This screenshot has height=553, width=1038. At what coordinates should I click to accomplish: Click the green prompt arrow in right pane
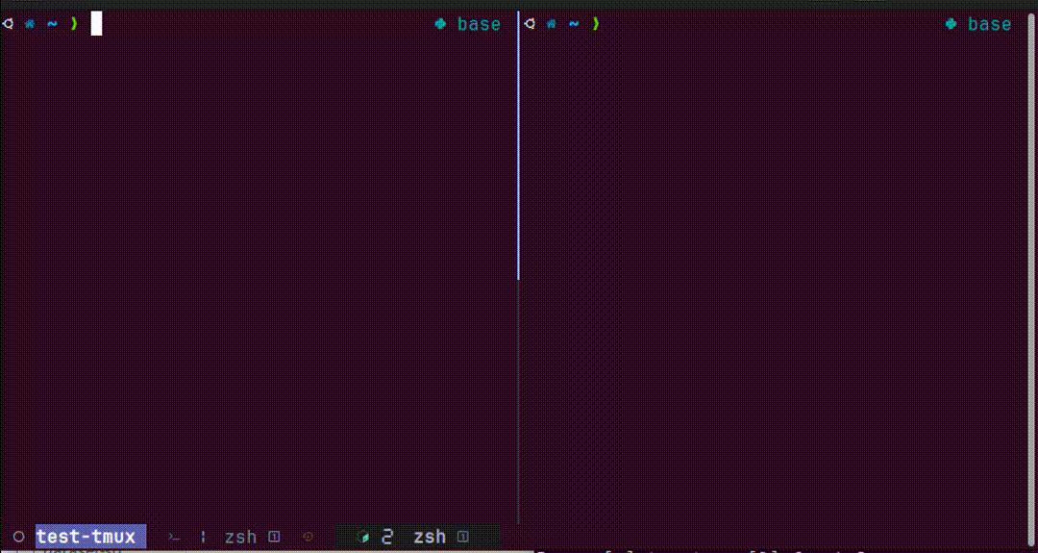click(x=596, y=24)
